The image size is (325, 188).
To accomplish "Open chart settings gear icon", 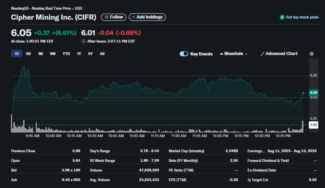I will coord(312,54).
